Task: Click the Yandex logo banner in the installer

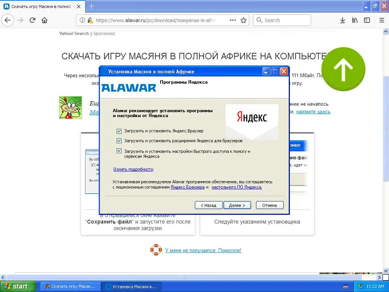Action: (x=252, y=122)
